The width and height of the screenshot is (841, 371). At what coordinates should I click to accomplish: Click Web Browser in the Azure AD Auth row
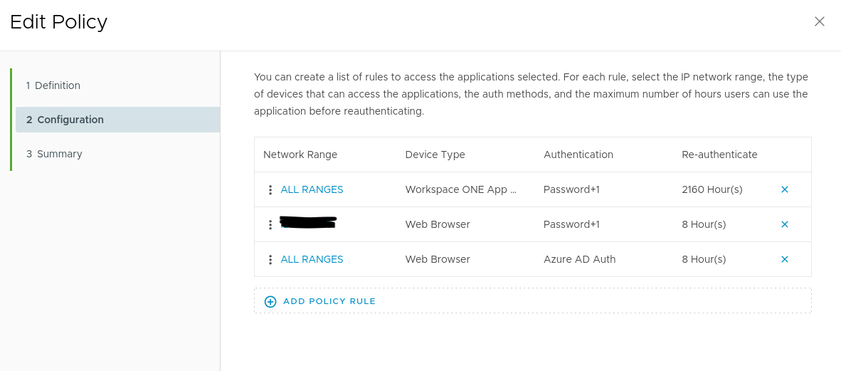[x=438, y=259]
